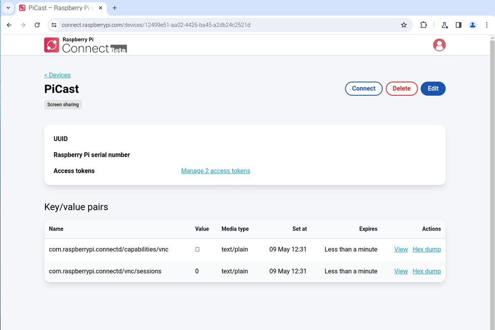495x330 pixels.
Task: Open a new browser tab
Action: (114, 8)
